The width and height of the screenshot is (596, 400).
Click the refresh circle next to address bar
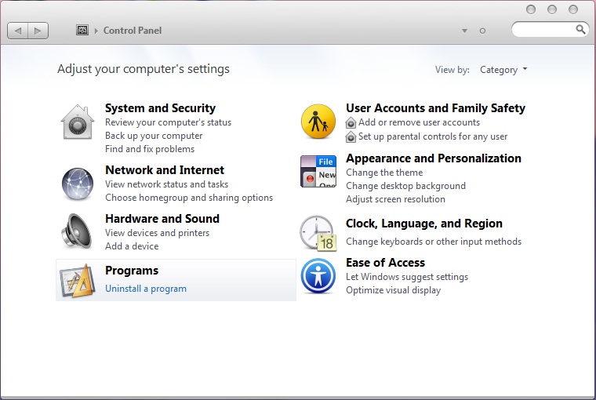tap(483, 31)
